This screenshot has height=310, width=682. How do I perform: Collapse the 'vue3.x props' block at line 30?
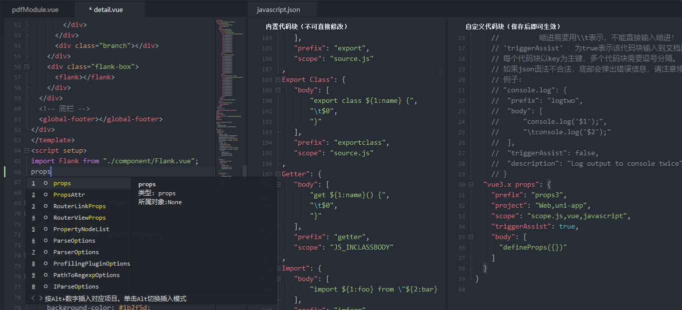click(471, 184)
